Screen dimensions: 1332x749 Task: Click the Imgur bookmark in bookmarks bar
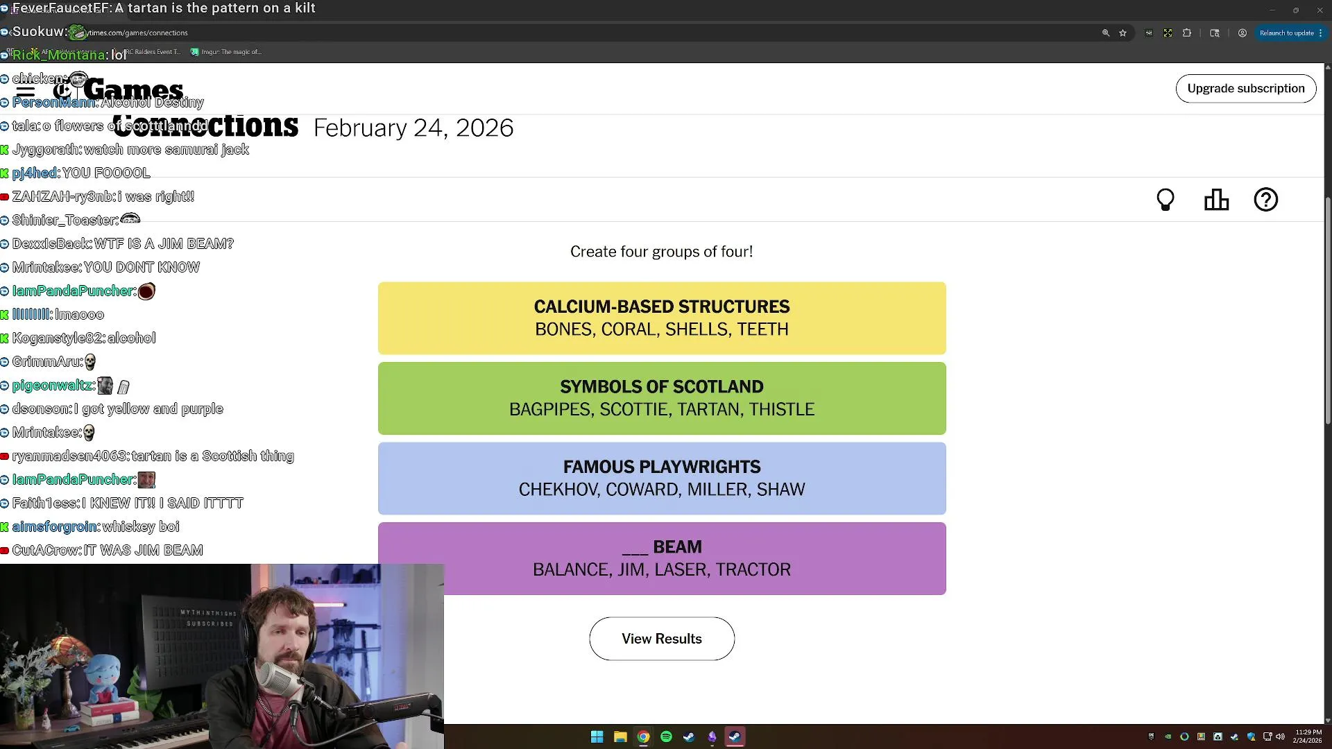coord(226,52)
